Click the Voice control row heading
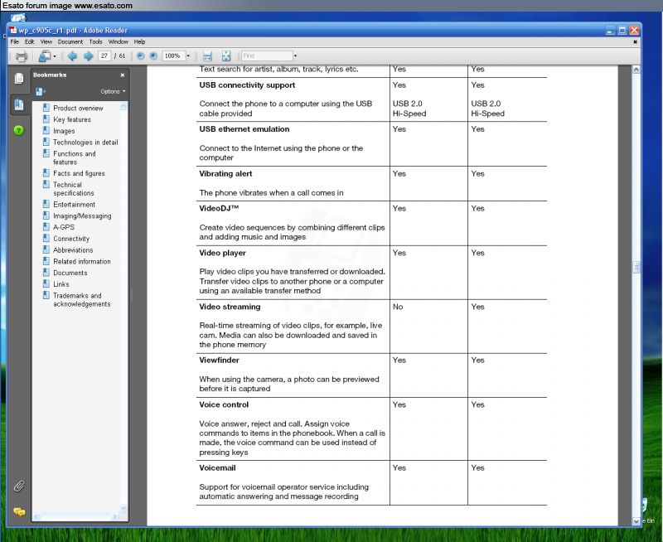The image size is (663, 542). (x=224, y=404)
